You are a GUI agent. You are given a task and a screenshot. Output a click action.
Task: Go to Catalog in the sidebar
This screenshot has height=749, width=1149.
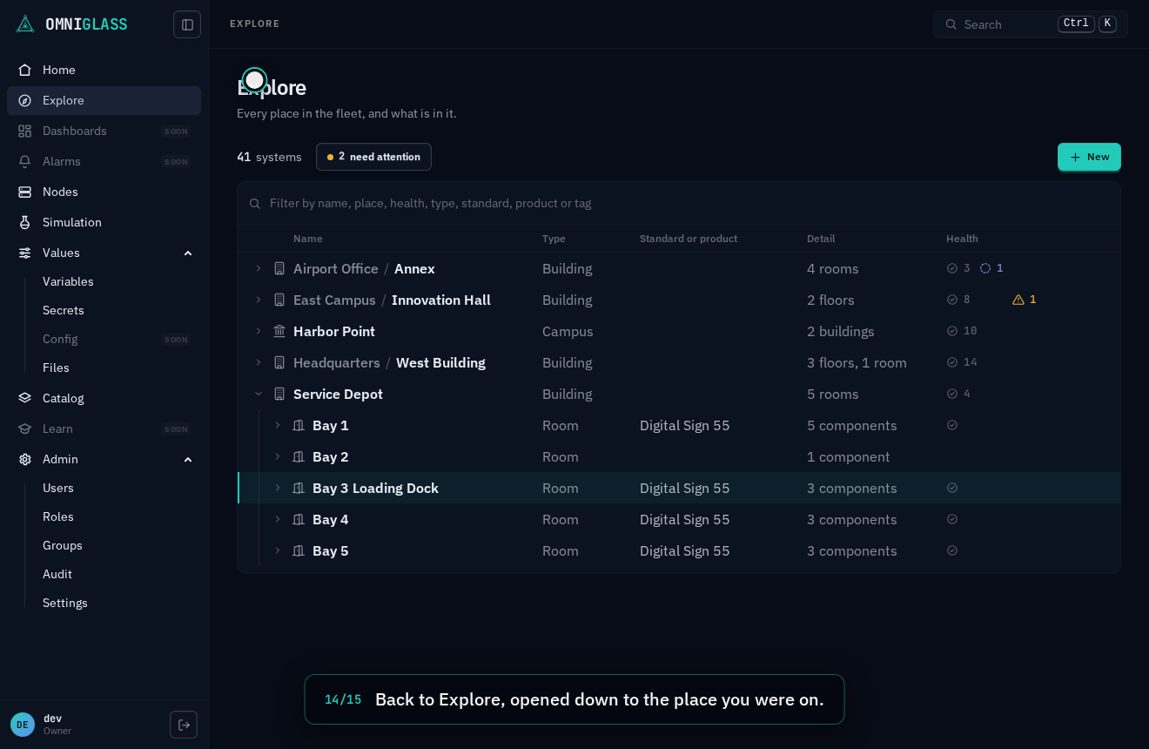click(x=104, y=398)
